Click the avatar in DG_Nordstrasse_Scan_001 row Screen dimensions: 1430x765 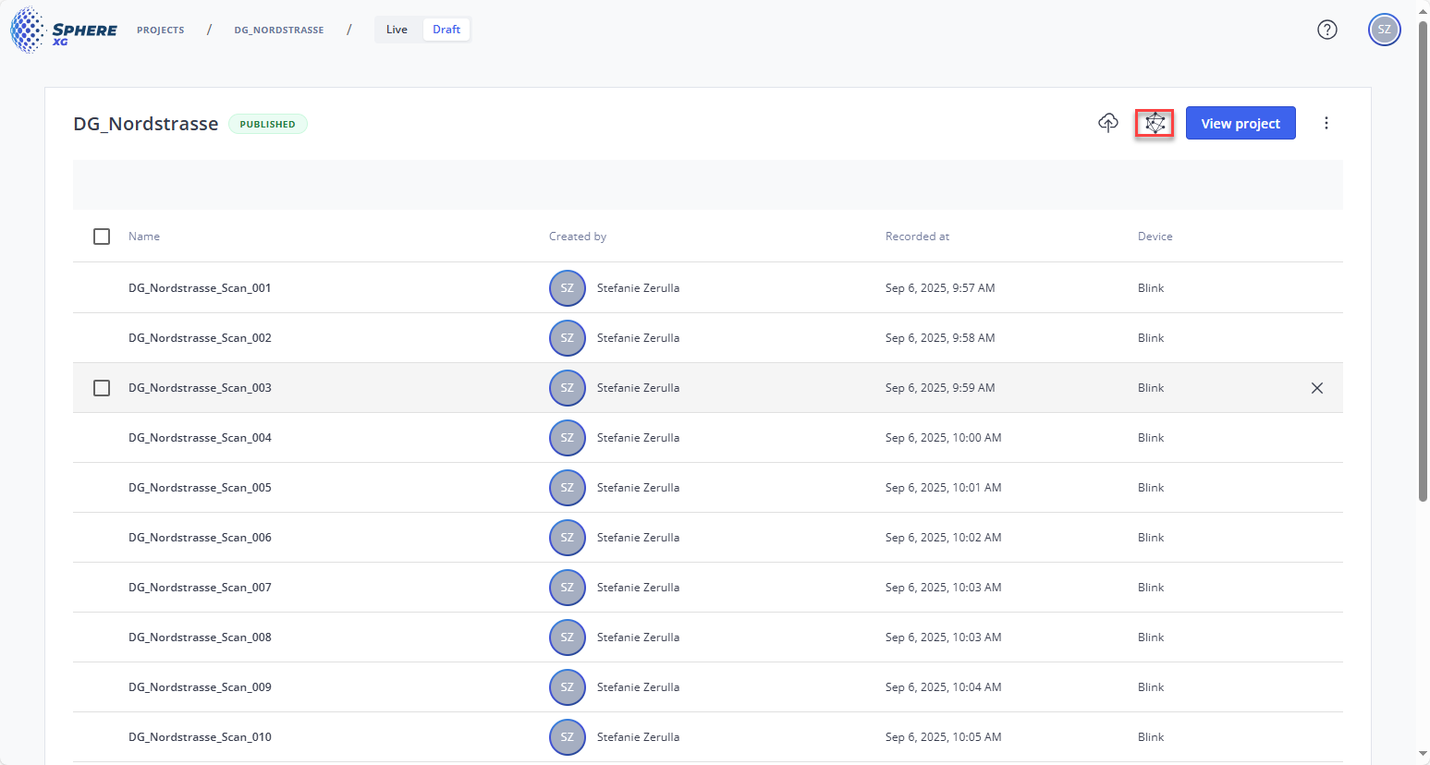(x=567, y=288)
